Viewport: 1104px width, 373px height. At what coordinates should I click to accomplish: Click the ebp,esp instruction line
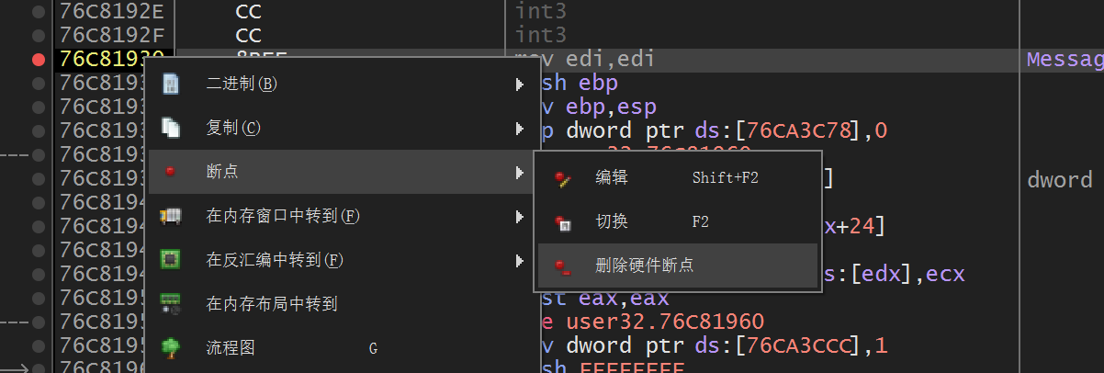(x=610, y=107)
